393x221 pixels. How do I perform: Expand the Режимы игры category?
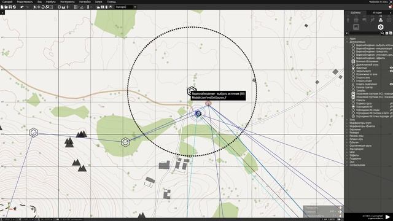[347, 136]
